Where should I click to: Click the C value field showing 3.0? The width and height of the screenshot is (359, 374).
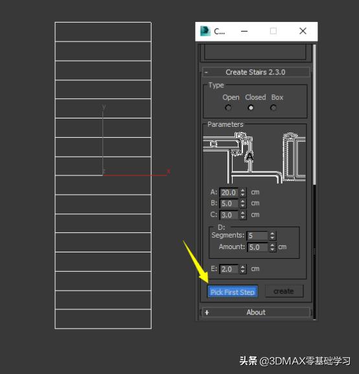(229, 215)
